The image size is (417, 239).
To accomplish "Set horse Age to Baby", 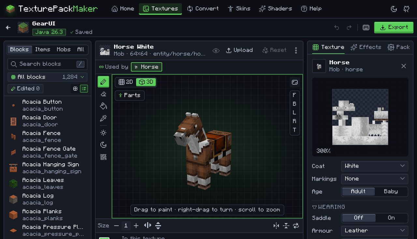I will coord(391,191).
